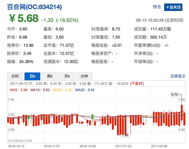Click the 52周最高 value 8.70
The height and width of the screenshot is (149, 189).
(116, 29)
